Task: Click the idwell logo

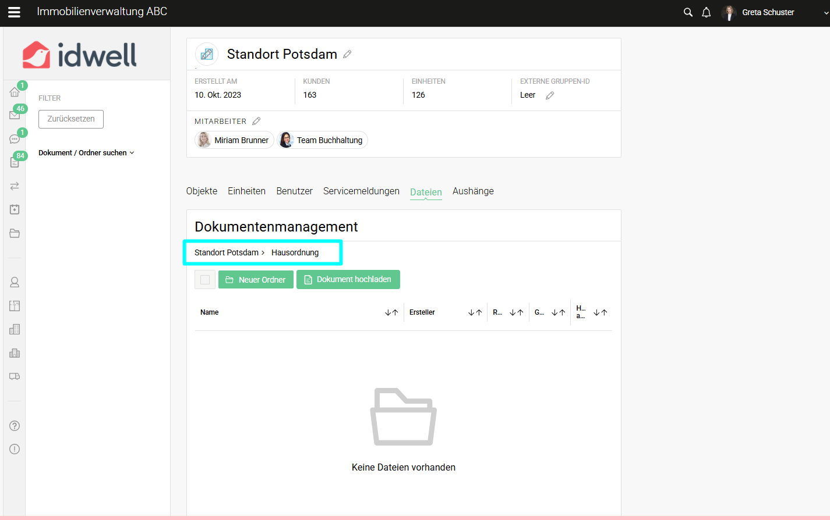Action: [x=80, y=55]
